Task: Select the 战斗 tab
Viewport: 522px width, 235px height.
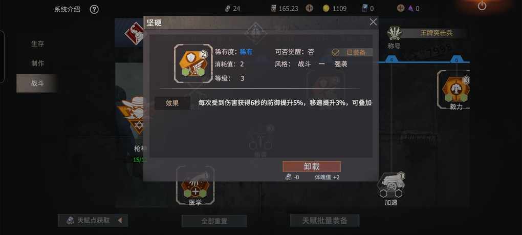Action: (37, 83)
